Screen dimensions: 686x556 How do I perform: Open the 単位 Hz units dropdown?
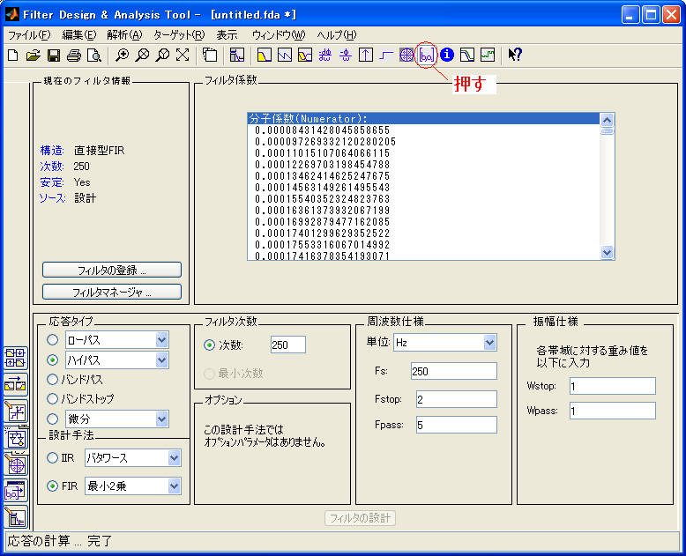(x=490, y=343)
